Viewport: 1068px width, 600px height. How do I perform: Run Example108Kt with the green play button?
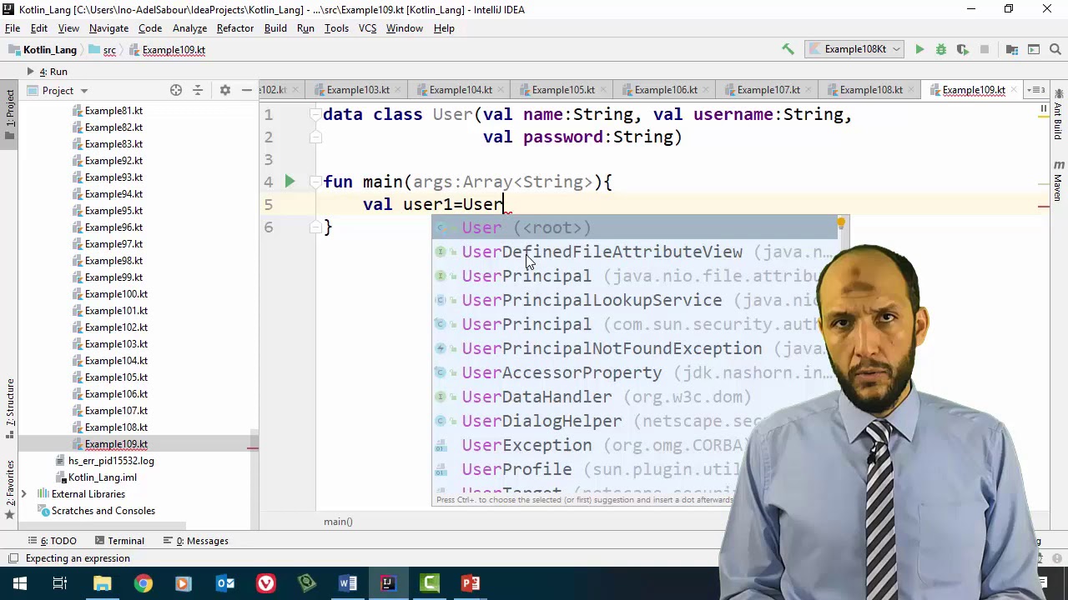[919, 50]
